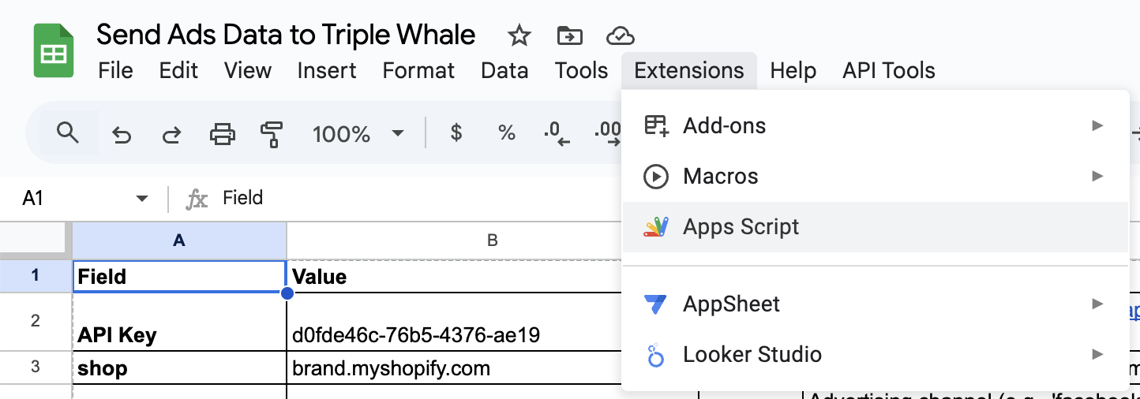Open the View menu
The width and height of the screenshot is (1140, 399).
(248, 71)
